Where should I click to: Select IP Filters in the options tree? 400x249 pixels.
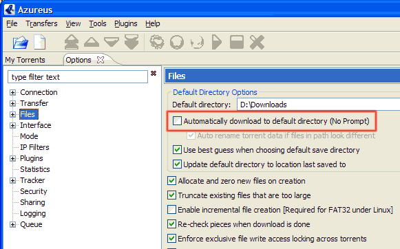click(x=34, y=147)
